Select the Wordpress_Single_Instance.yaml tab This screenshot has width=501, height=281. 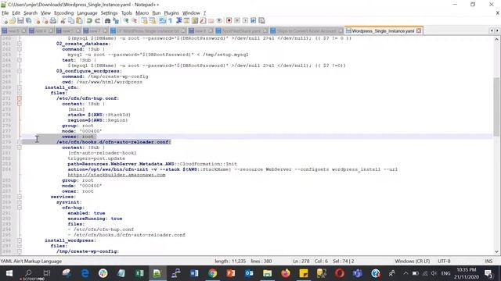tap(383, 31)
